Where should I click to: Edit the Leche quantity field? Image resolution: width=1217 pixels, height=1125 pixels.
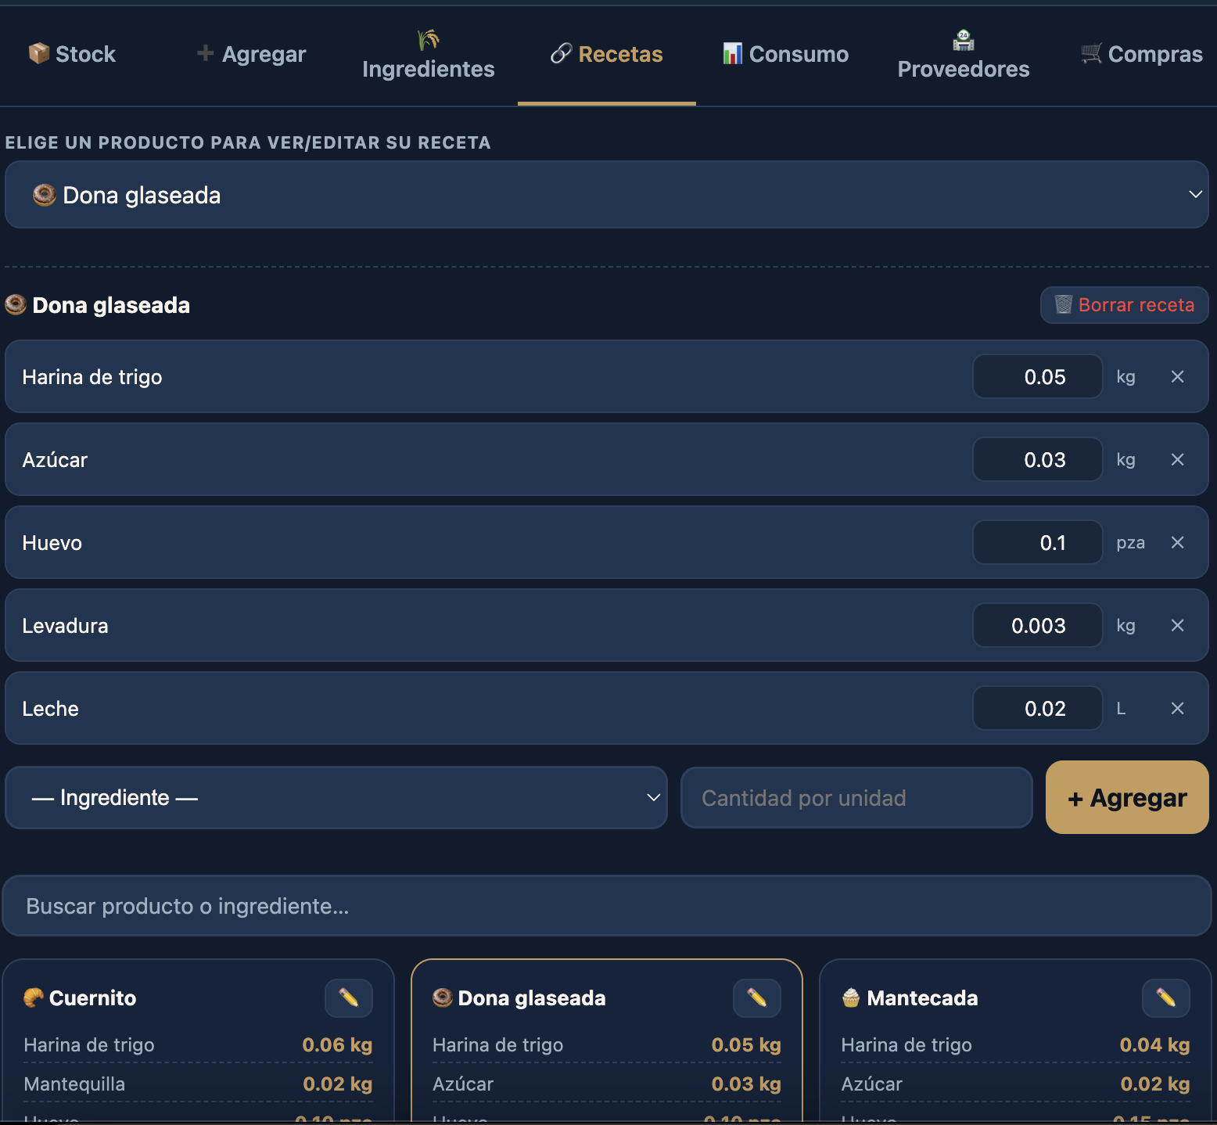(1038, 708)
